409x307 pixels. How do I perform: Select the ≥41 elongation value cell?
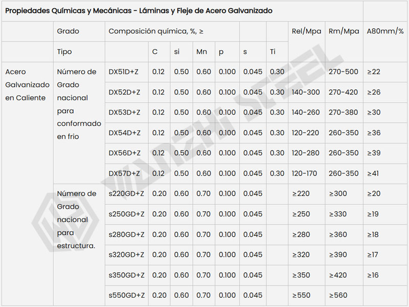tap(385, 173)
